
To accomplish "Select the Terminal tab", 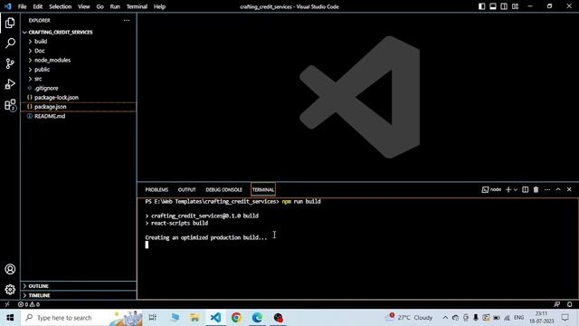I will (263, 189).
